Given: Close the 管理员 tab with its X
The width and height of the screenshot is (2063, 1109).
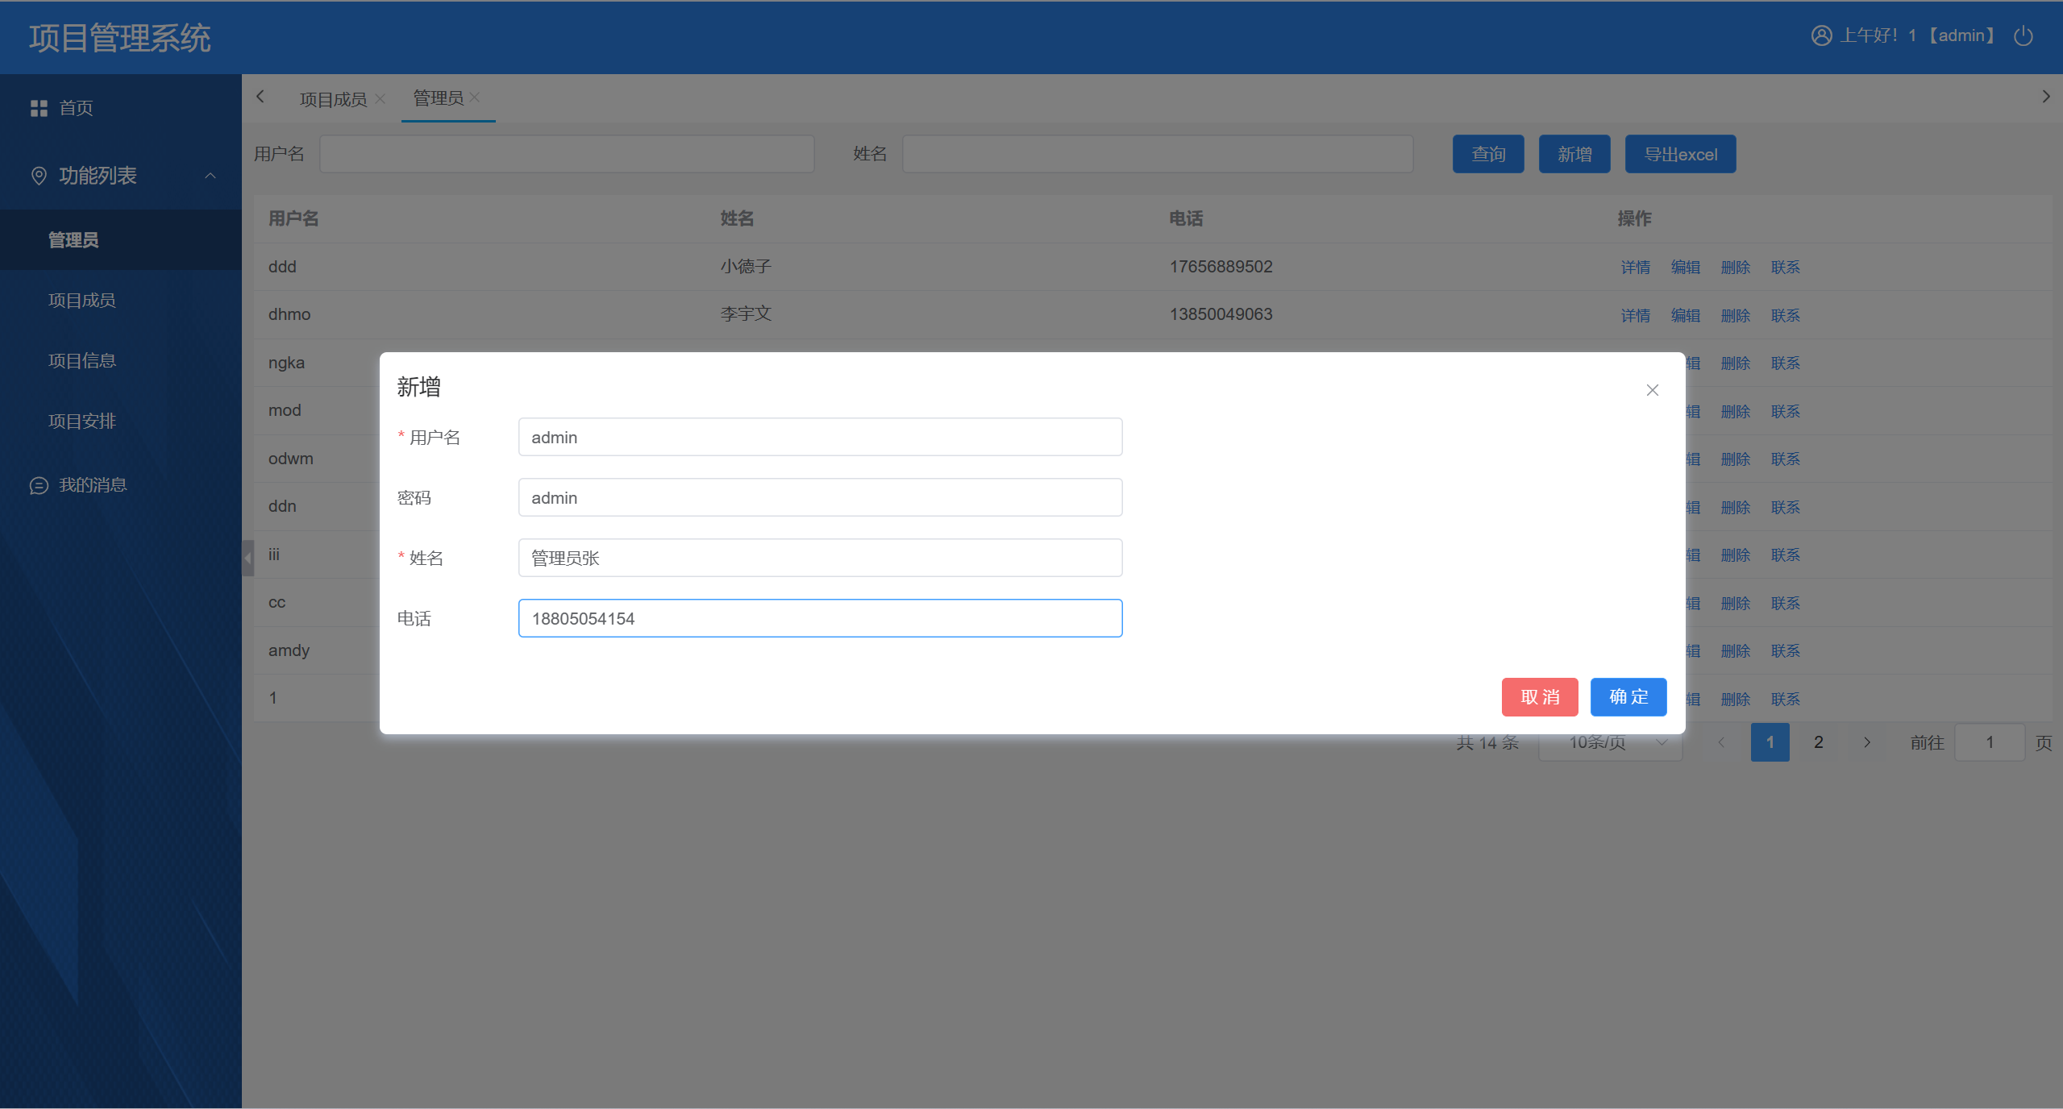Looking at the screenshot, I should click(475, 98).
